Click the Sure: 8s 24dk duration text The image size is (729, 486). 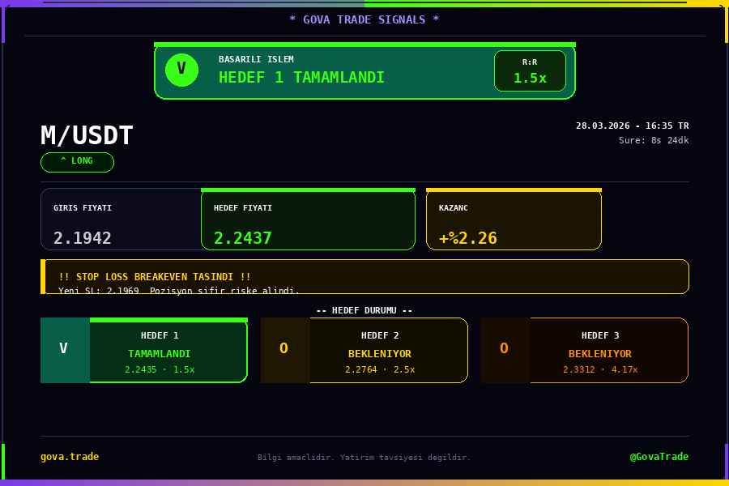tap(654, 140)
